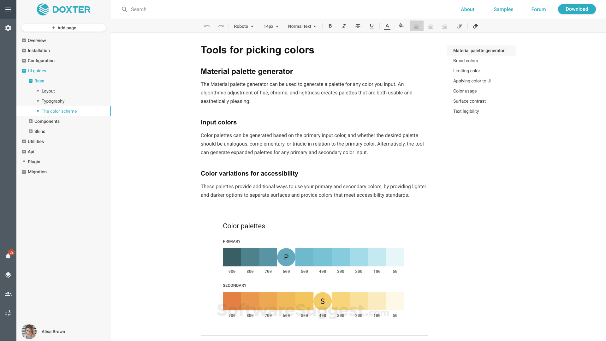Insert a hyperlink with the link icon
The width and height of the screenshot is (606, 341).
(x=460, y=26)
